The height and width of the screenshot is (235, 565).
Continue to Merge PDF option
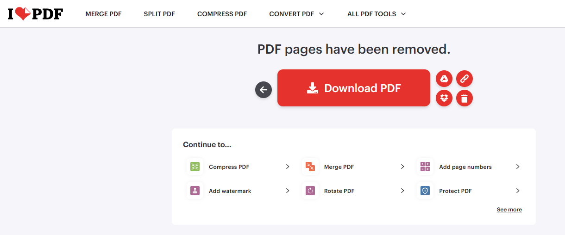[x=339, y=167]
